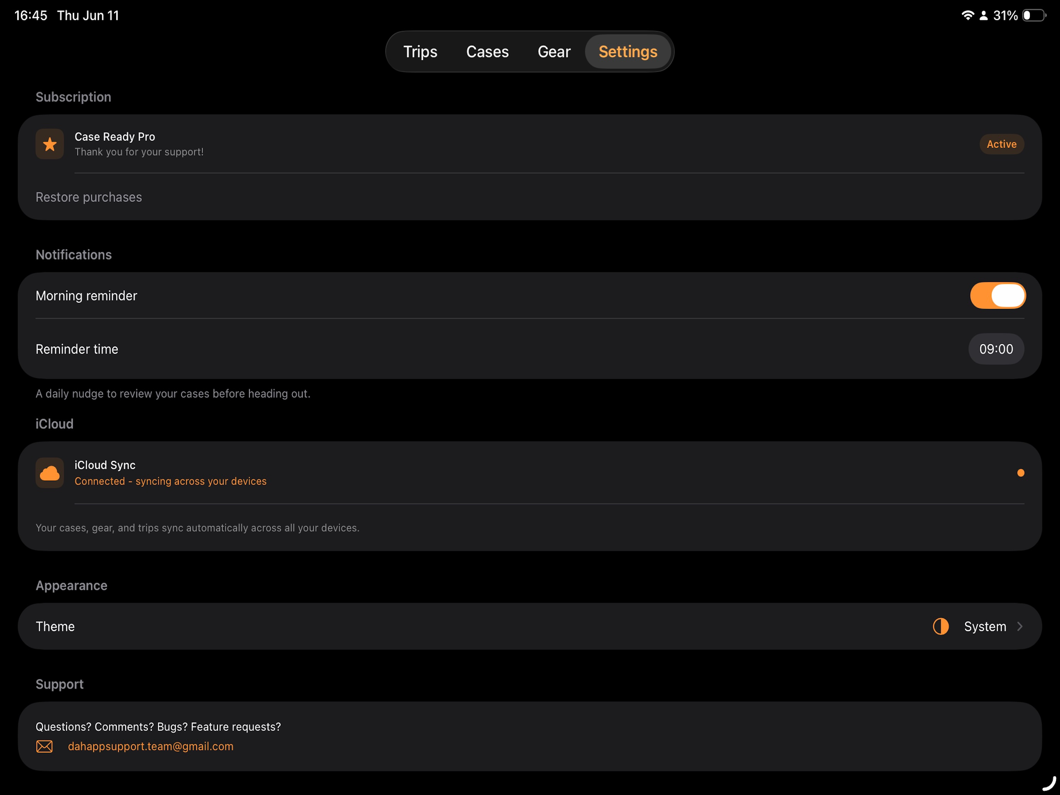Tap the iCloud Sync cloud icon
The width and height of the screenshot is (1060, 795).
(x=49, y=473)
